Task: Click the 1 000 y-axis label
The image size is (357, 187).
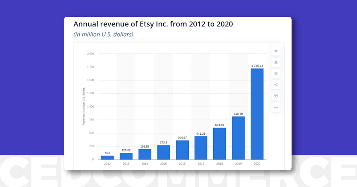Action: (90, 107)
